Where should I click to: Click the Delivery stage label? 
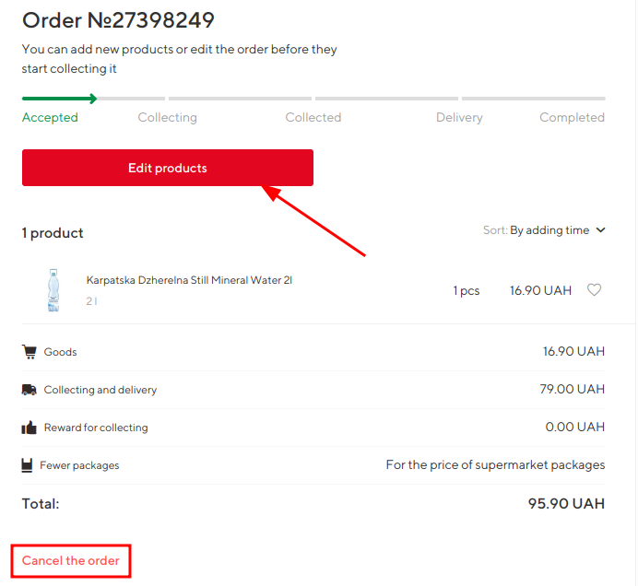click(459, 118)
